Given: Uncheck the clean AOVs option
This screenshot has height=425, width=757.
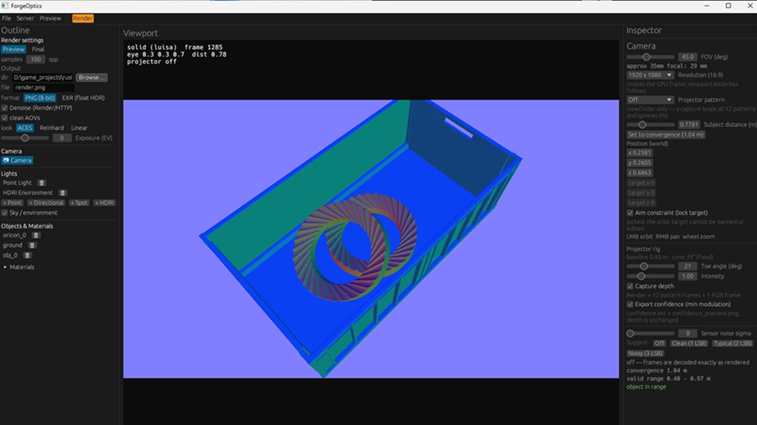Looking at the screenshot, I should [5, 118].
